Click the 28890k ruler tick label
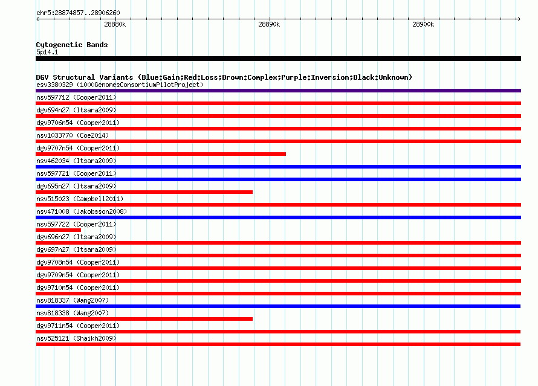Viewport: 538px width, 386px height. (x=269, y=24)
